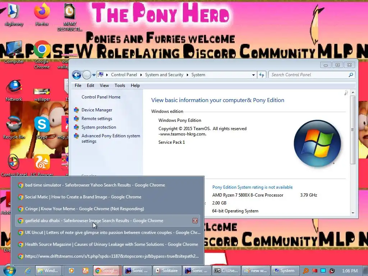Go to Control Panel Home
368x276 pixels.
[101, 97]
